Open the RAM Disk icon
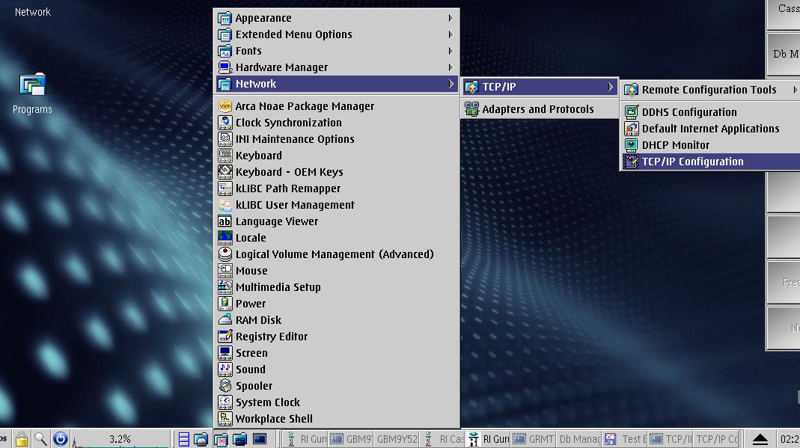This screenshot has width=800, height=448. click(x=225, y=320)
